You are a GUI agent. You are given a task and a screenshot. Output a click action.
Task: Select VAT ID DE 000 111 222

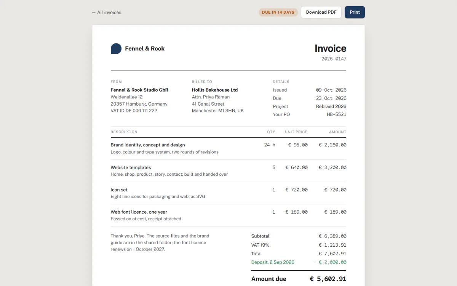134,111
